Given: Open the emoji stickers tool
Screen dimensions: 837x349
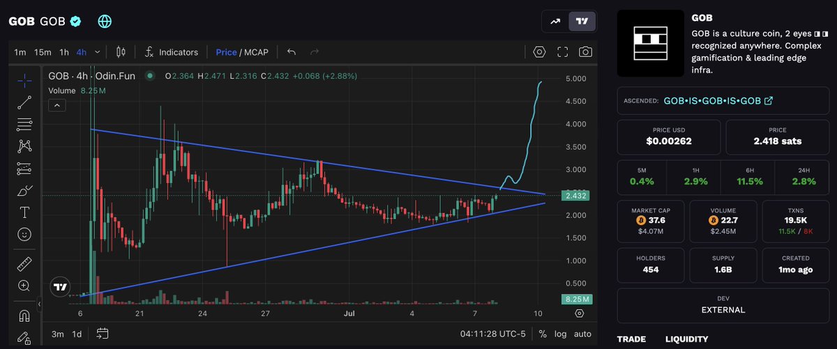Looking at the screenshot, I should click(x=24, y=235).
